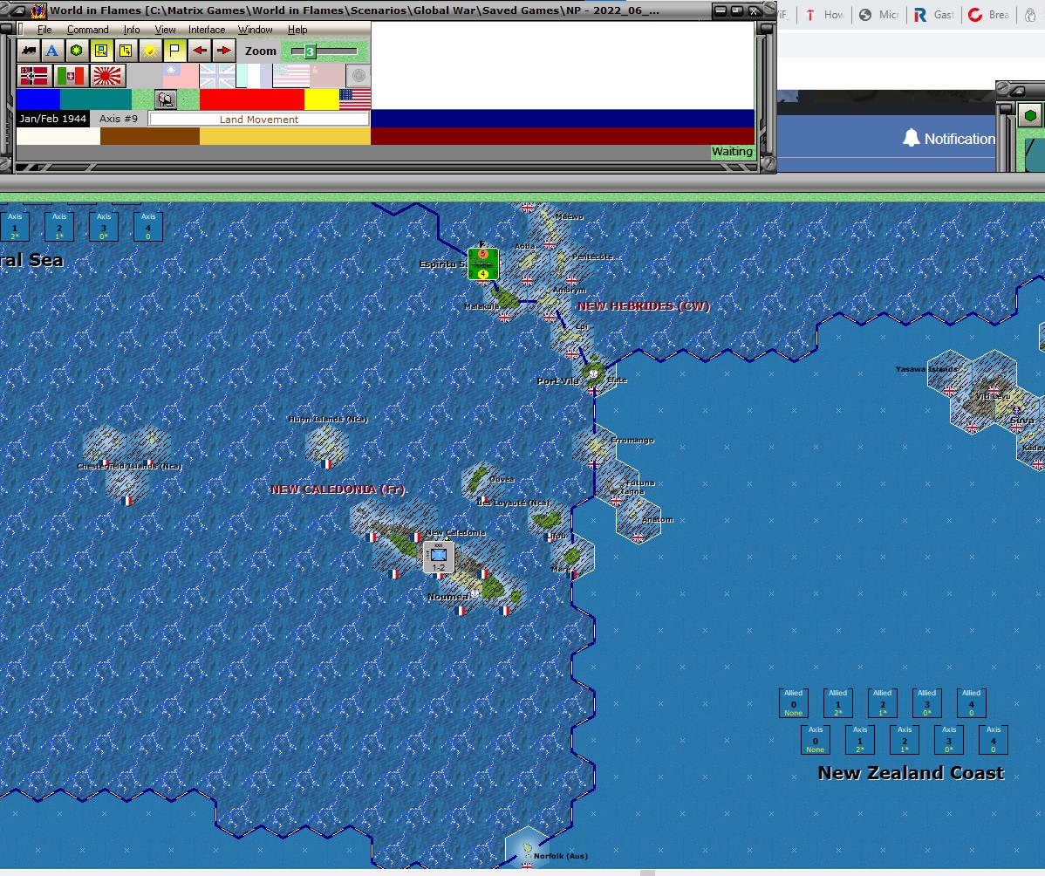The height and width of the screenshot is (876, 1045).
Task: Open the Info menu
Action: 132,30
